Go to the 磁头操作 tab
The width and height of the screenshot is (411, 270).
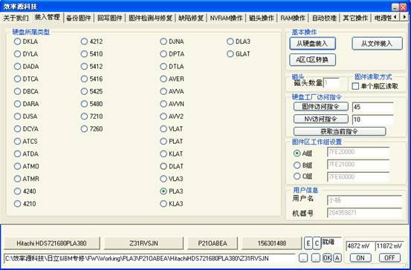262,18
